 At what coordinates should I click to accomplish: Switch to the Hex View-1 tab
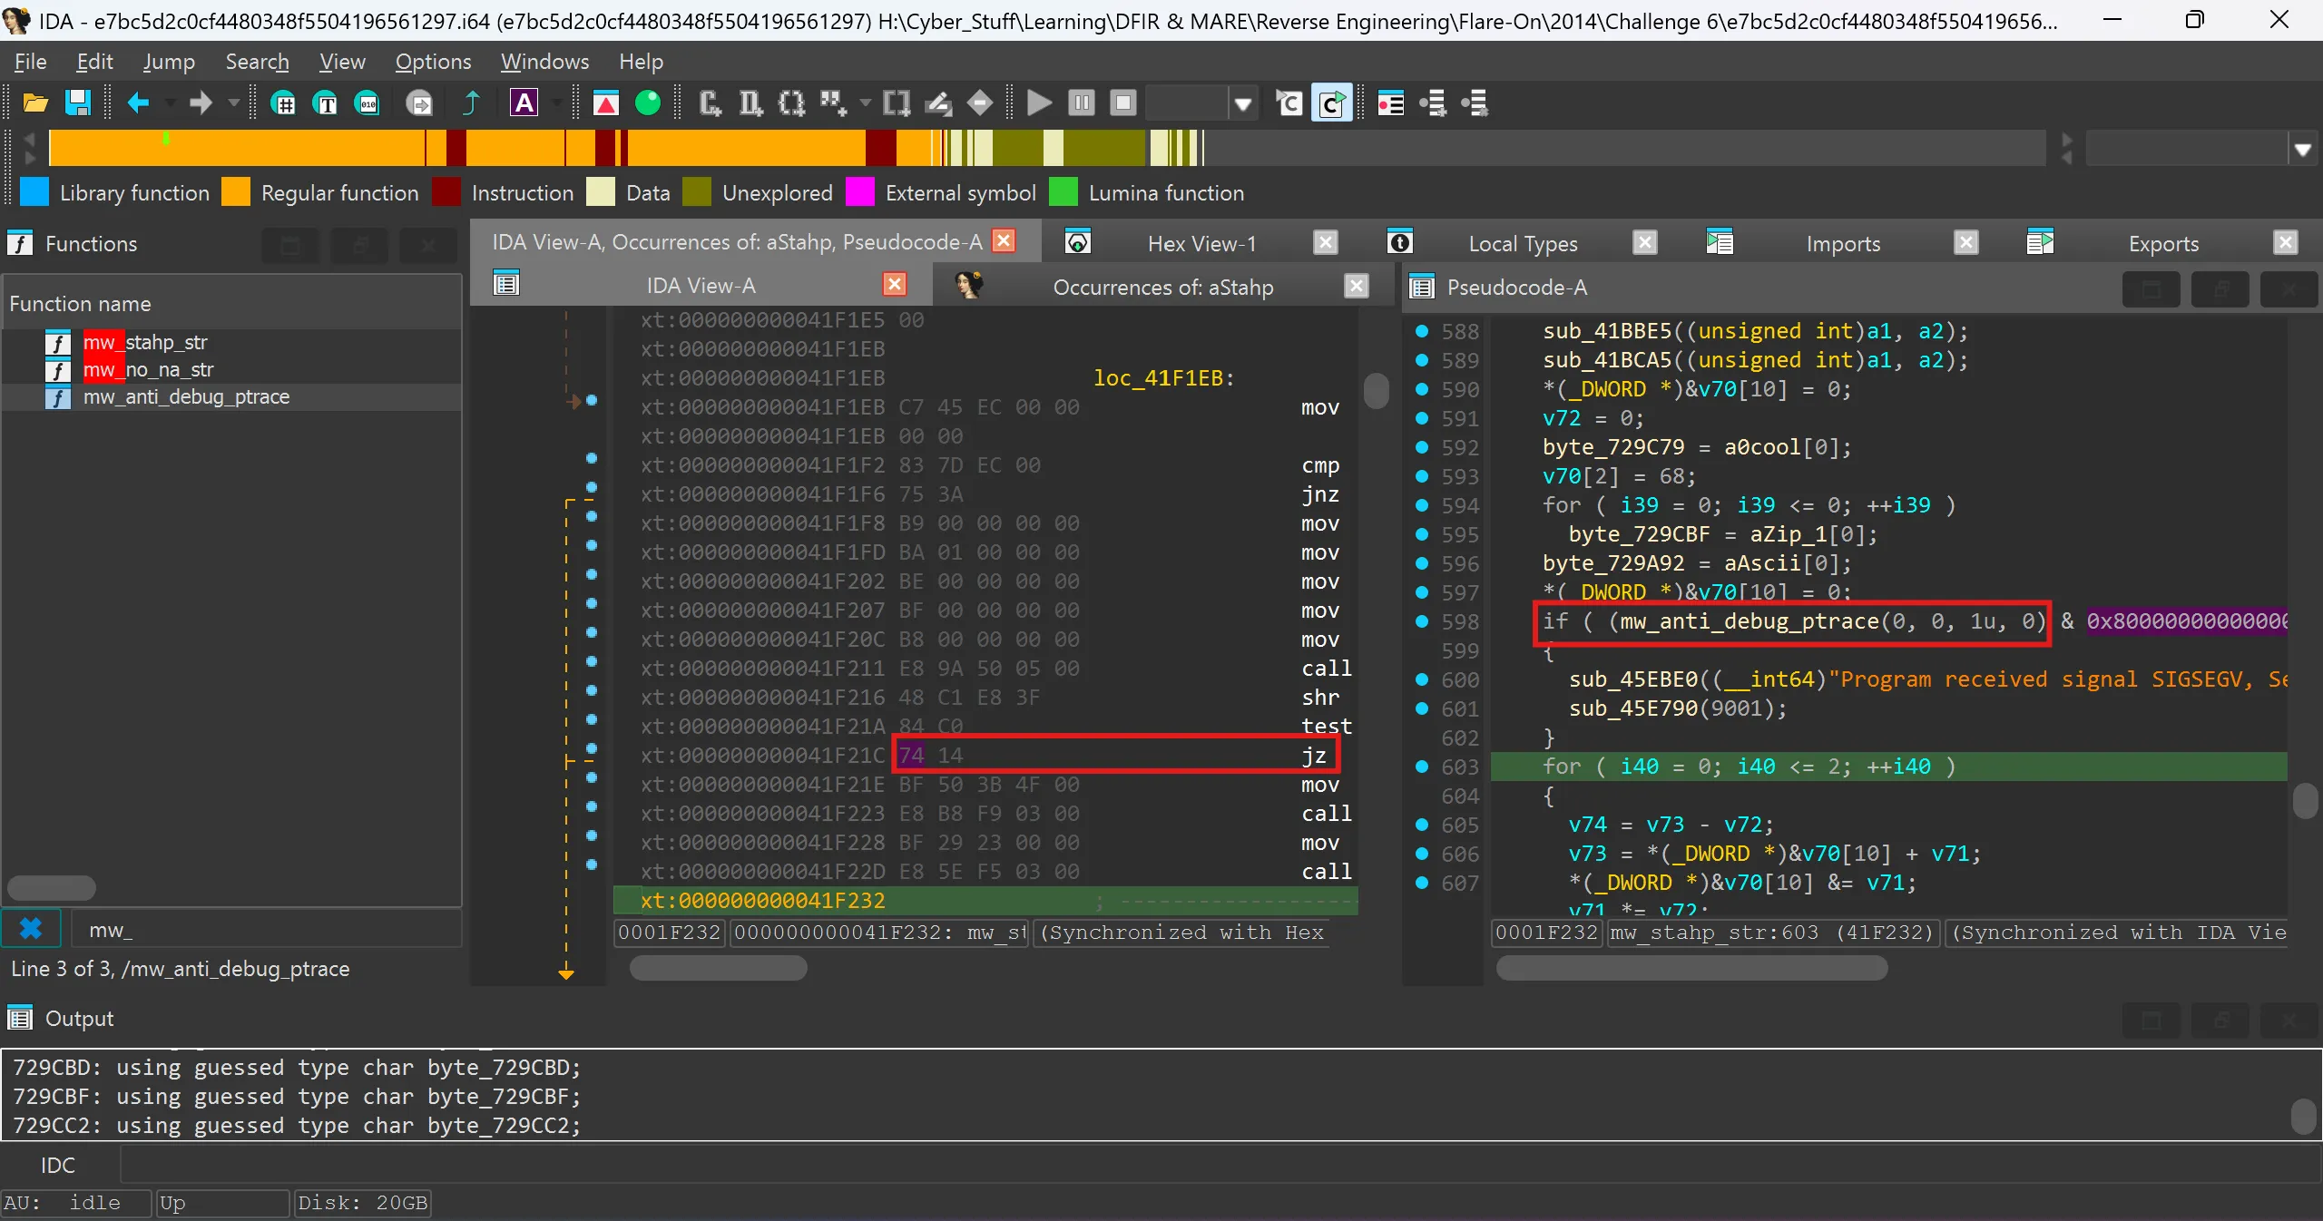[x=1201, y=243]
